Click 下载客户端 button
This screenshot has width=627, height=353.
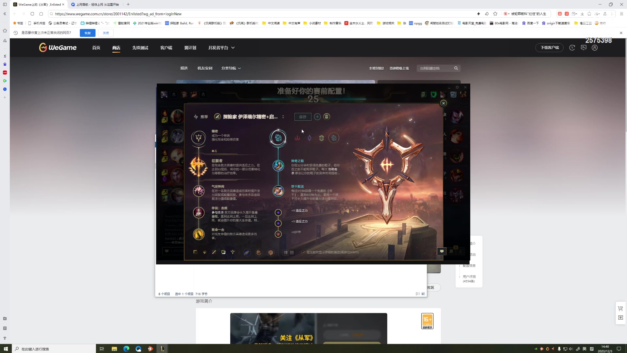549,48
